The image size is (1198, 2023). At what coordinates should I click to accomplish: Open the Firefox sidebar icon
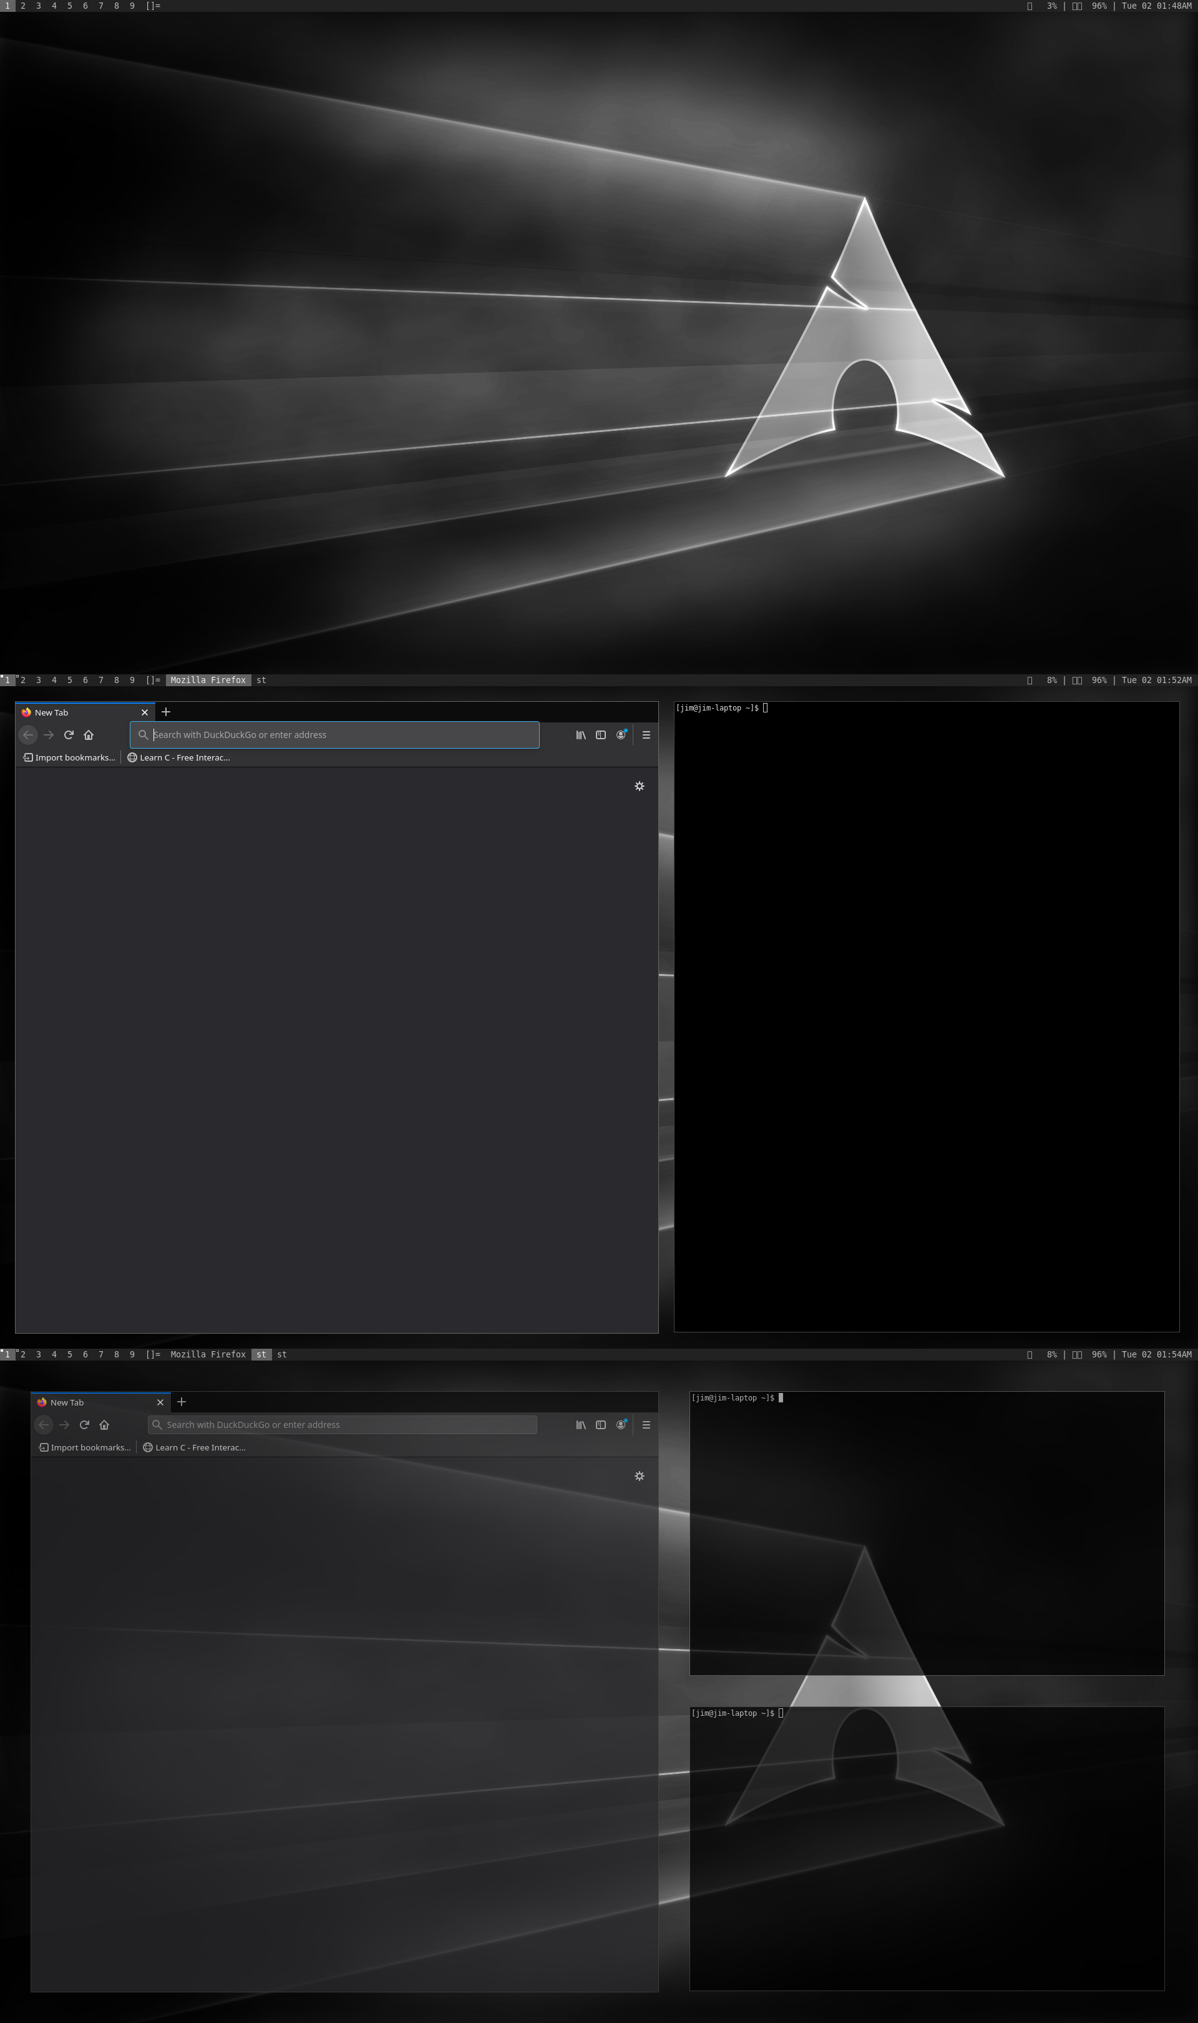(x=600, y=735)
